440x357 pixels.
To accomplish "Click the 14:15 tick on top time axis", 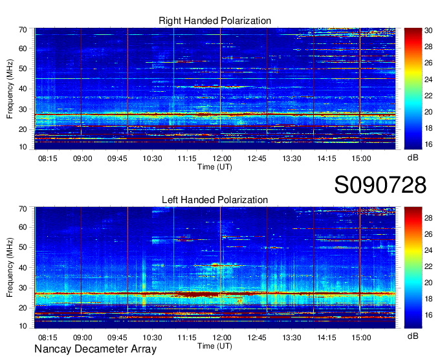I will click(327, 158).
